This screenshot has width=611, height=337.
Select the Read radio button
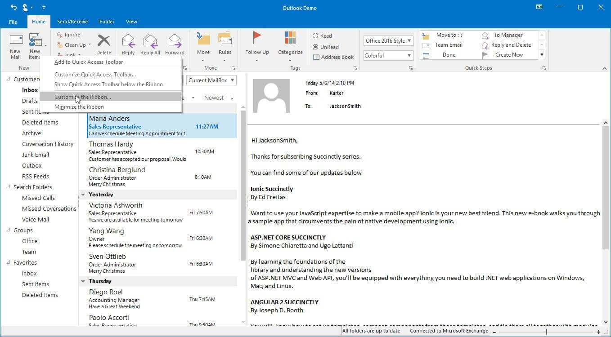tap(315, 36)
